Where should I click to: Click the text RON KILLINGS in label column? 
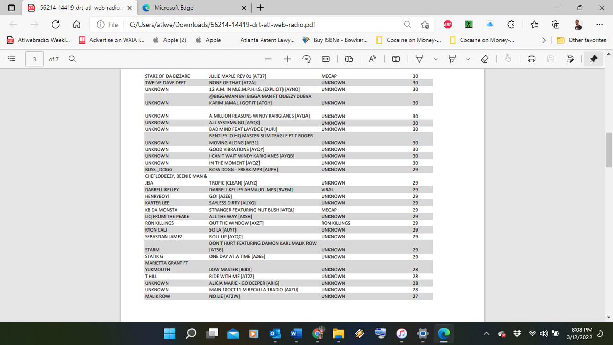point(336,223)
